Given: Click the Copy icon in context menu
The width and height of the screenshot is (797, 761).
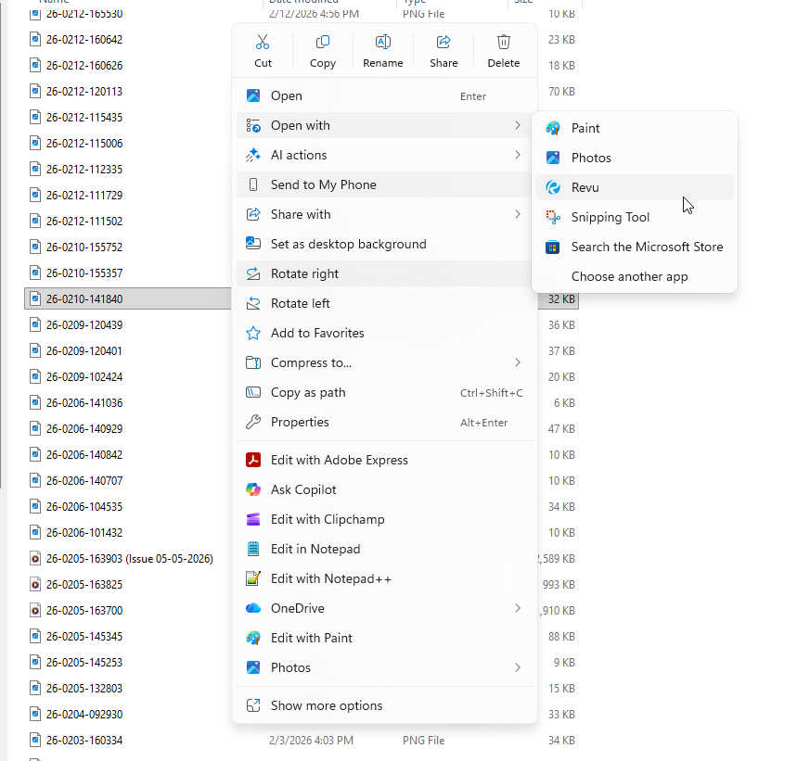Looking at the screenshot, I should coord(323,42).
